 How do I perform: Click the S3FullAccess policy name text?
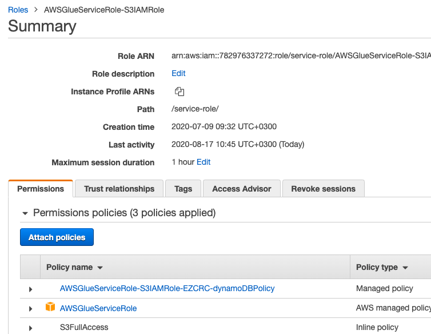[84, 327]
